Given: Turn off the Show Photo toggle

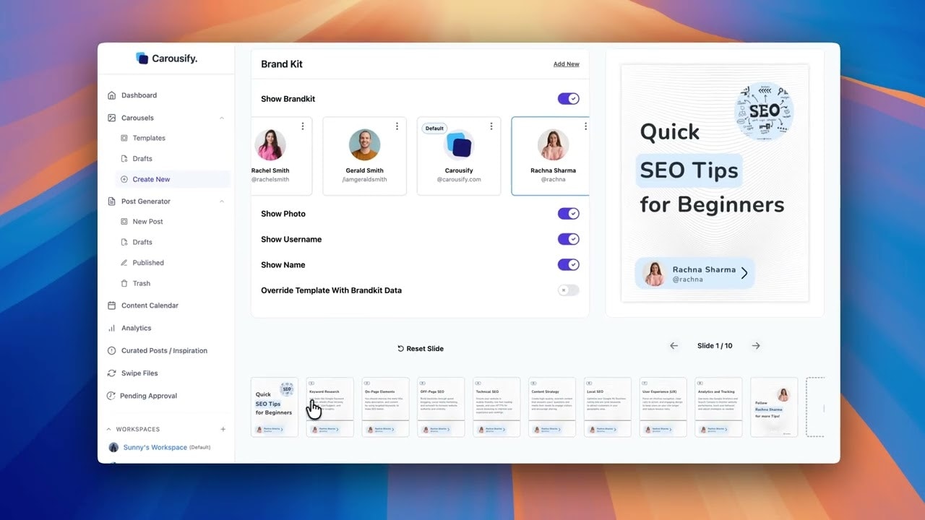Looking at the screenshot, I should pos(568,214).
